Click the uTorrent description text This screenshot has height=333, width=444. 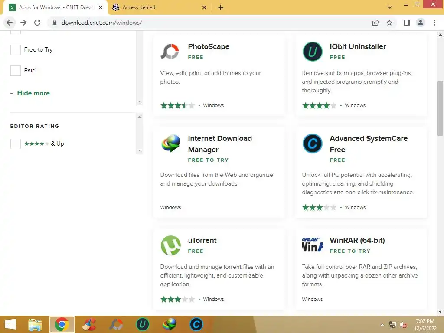pyautogui.click(x=217, y=275)
